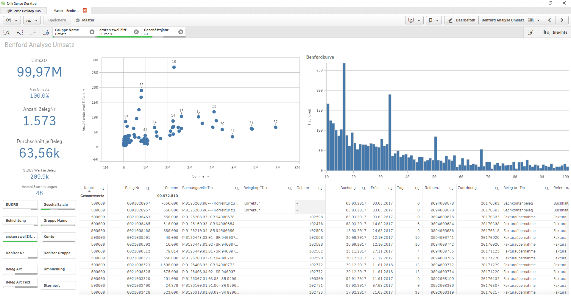Search in the Zuordnung column
571x296 pixels.
497,188
